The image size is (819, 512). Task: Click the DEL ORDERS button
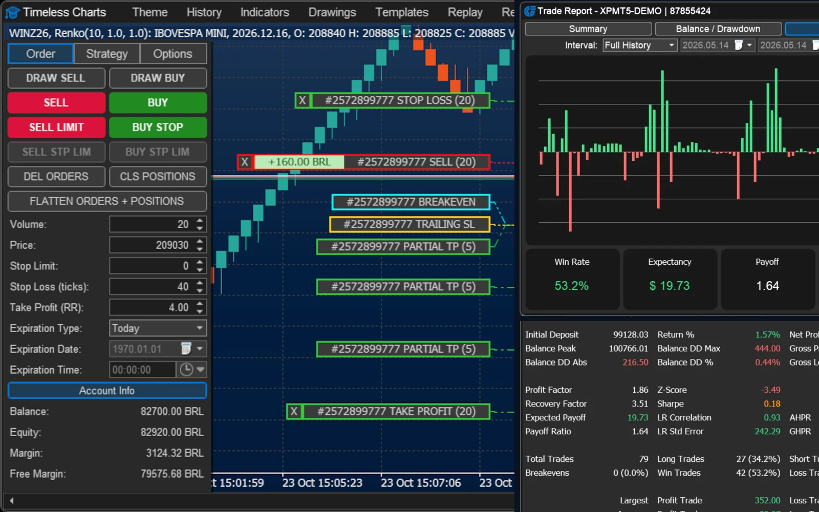[x=56, y=177]
